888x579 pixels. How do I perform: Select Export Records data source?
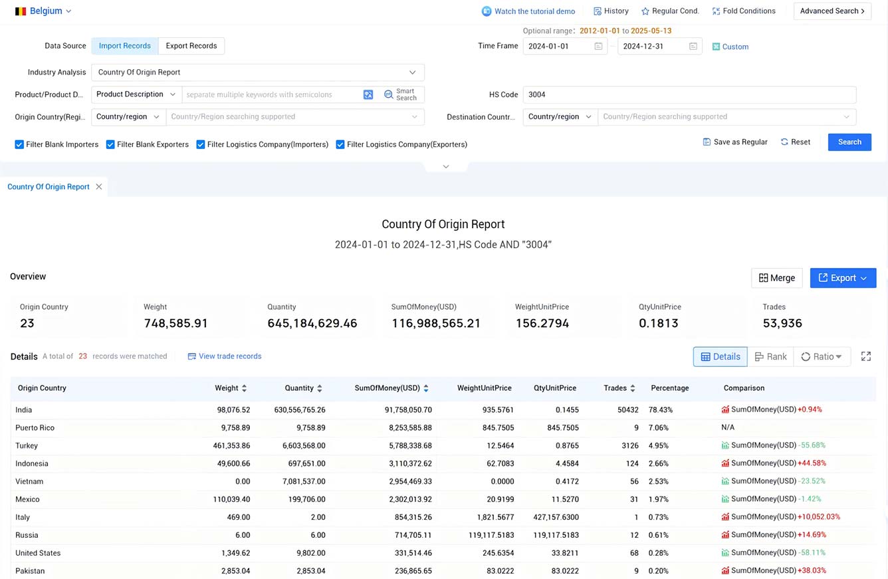[x=191, y=46]
